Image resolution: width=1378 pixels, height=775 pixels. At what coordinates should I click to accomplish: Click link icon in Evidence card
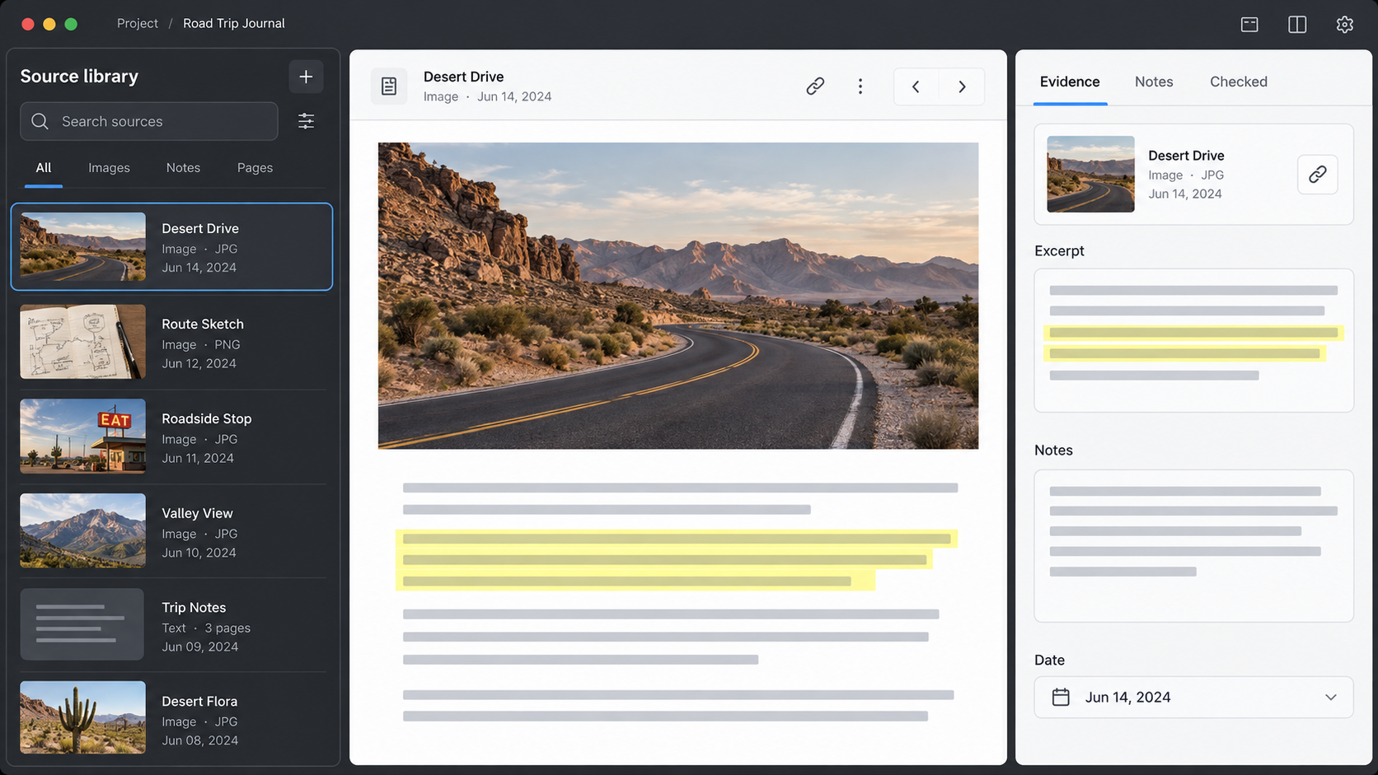click(x=1317, y=175)
